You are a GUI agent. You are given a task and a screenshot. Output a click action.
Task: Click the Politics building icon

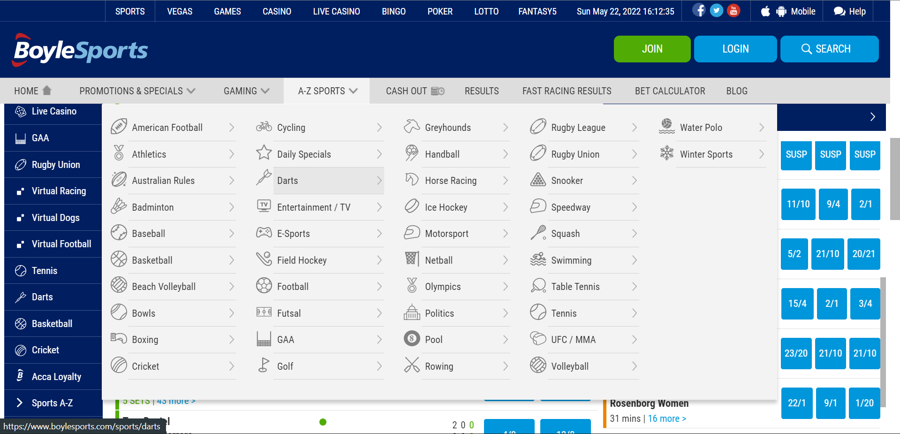[412, 312]
